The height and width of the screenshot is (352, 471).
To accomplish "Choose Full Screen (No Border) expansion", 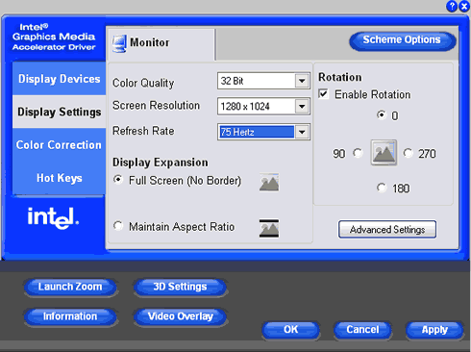I will coord(118,180).
